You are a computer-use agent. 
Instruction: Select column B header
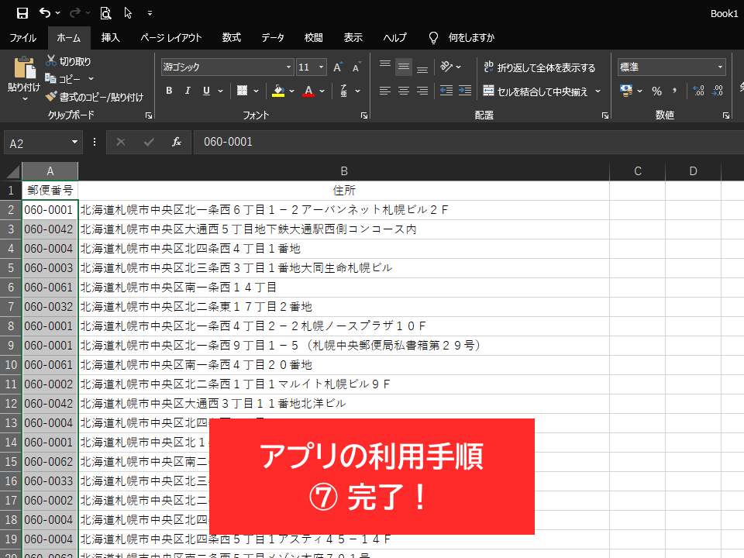[344, 171]
